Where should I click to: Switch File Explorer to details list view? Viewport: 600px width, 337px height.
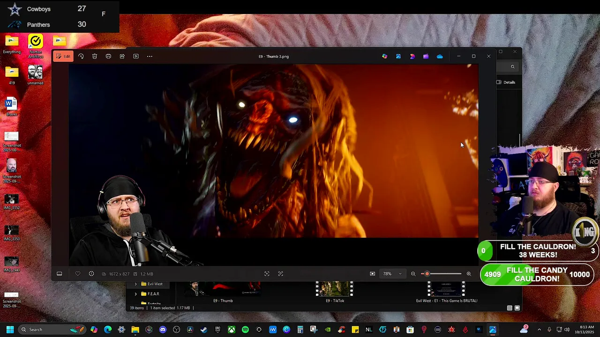510,308
